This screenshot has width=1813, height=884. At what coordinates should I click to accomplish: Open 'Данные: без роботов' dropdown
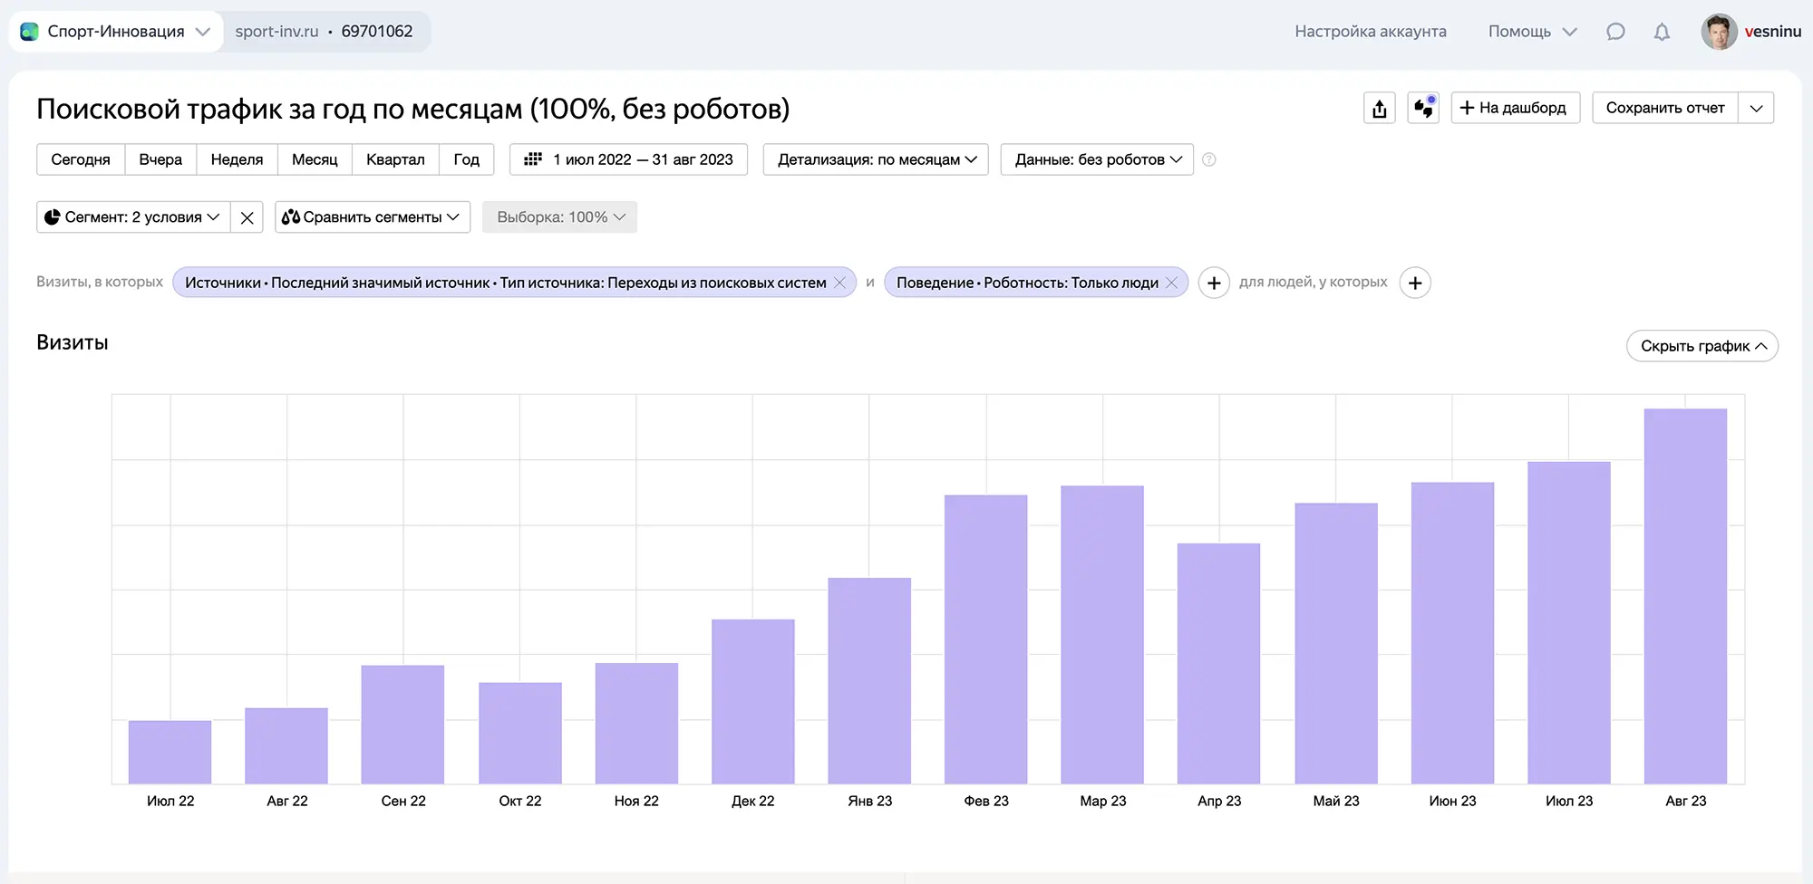point(1097,159)
